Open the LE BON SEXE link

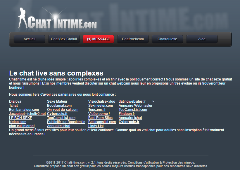pyautogui.click(x=20, y=118)
